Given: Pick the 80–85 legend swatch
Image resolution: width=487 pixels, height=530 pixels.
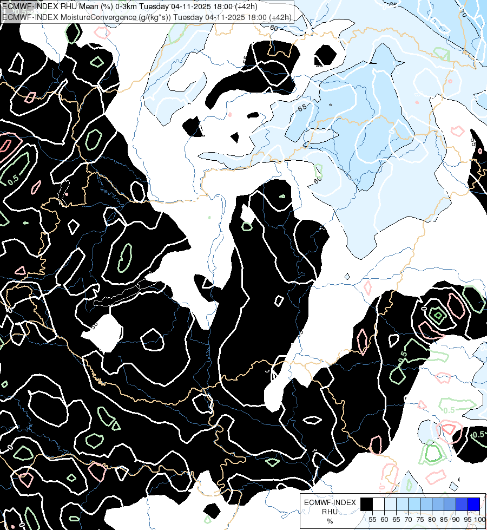Looking at the screenshot, I should point(438,504).
